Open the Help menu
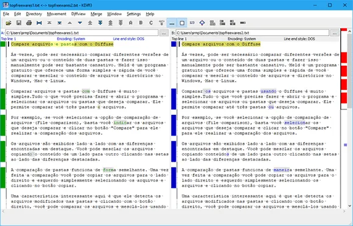353x226 pixels. tap(150, 14)
